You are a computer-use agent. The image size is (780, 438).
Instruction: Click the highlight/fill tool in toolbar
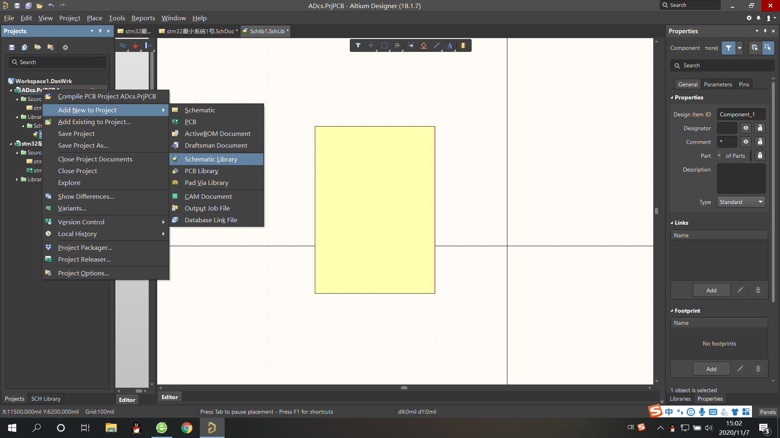click(x=463, y=45)
